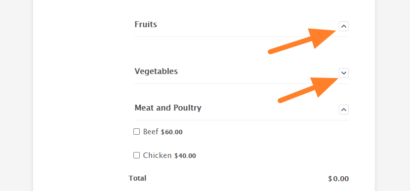
Task: Collapse the Fruits section using its chevron
Action: click(x=344, y=26)
